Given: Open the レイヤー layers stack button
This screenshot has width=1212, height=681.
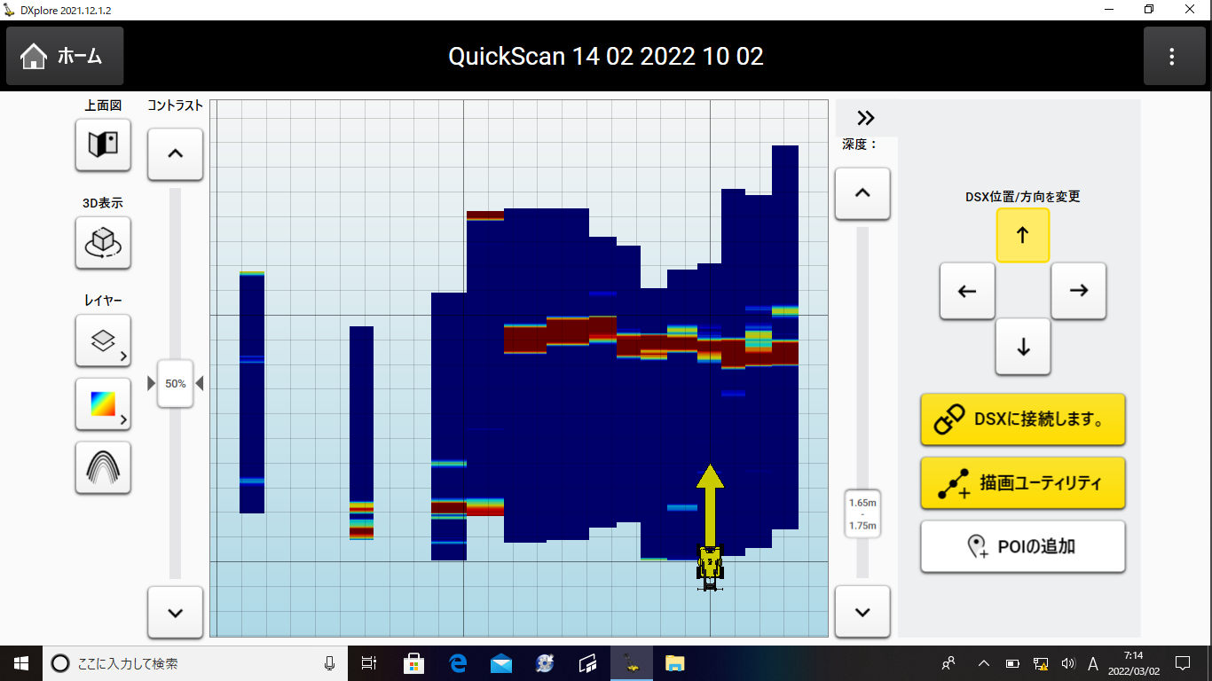Looking at the screenshot, I should coord(103,340).
